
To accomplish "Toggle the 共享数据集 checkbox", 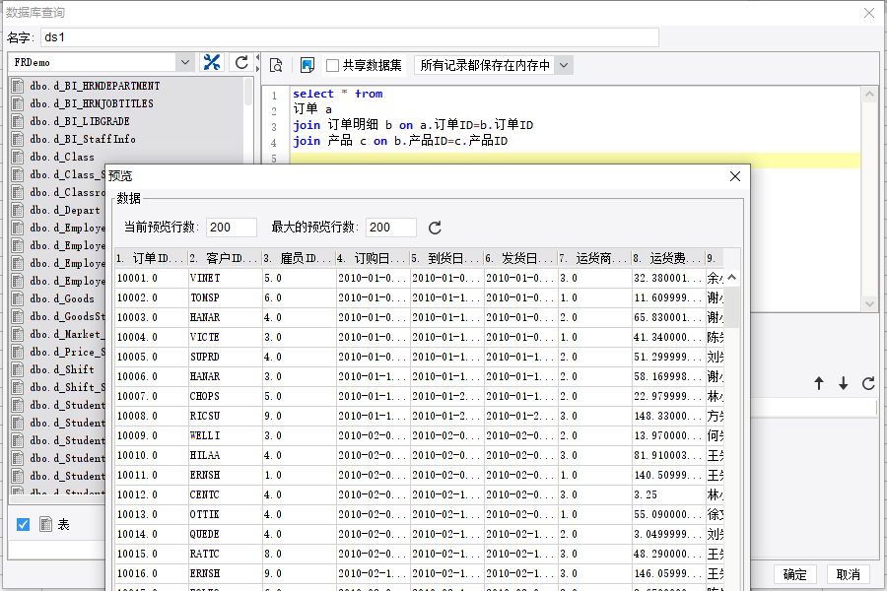I will (333, 66).
